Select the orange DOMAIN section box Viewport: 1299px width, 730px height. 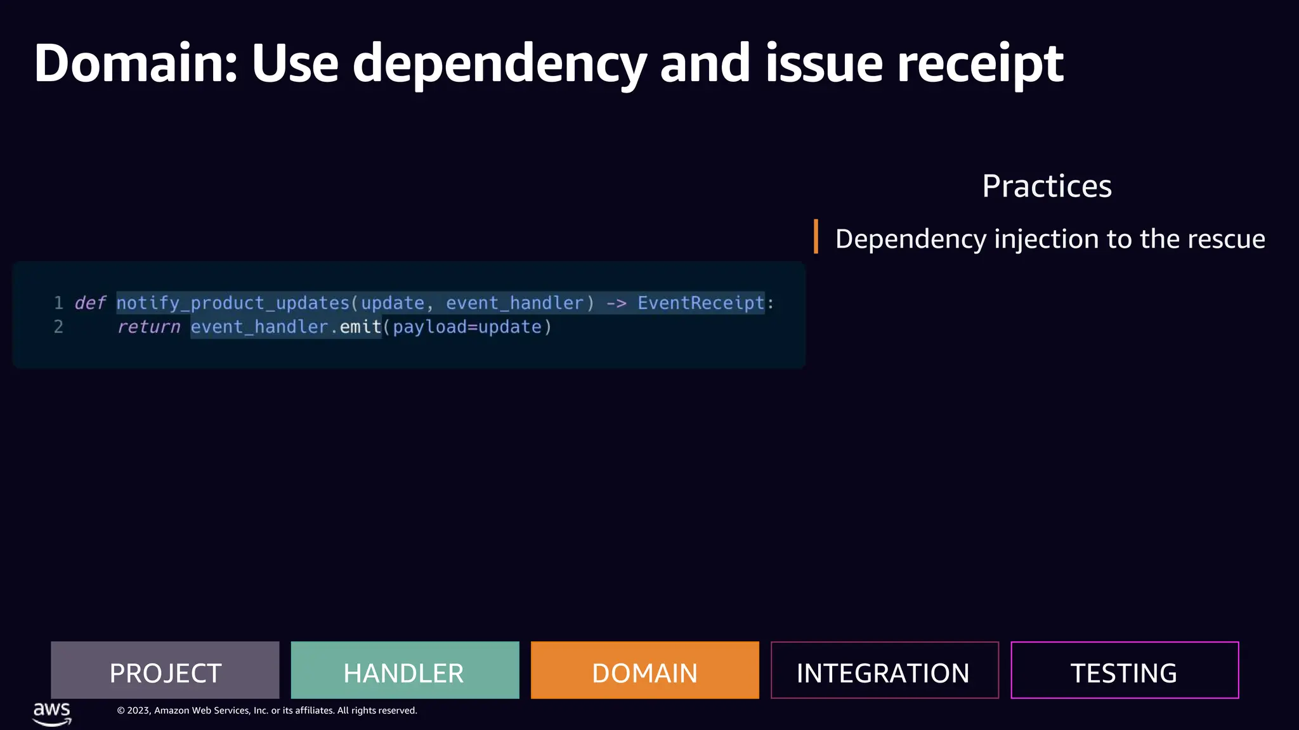click(644, 670)
